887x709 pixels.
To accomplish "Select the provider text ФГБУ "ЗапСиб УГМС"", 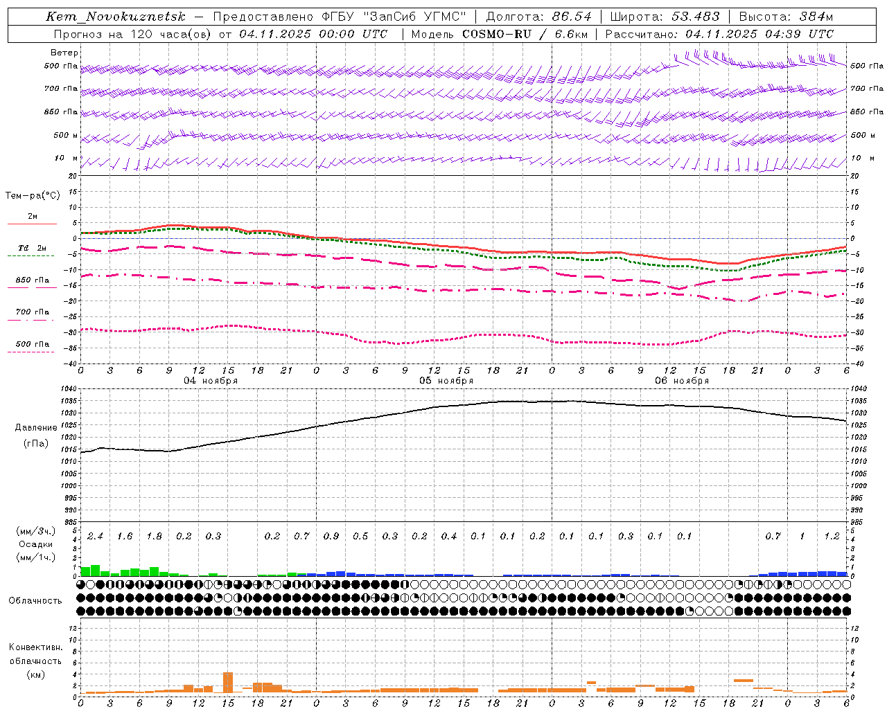I will pos(395,17).
